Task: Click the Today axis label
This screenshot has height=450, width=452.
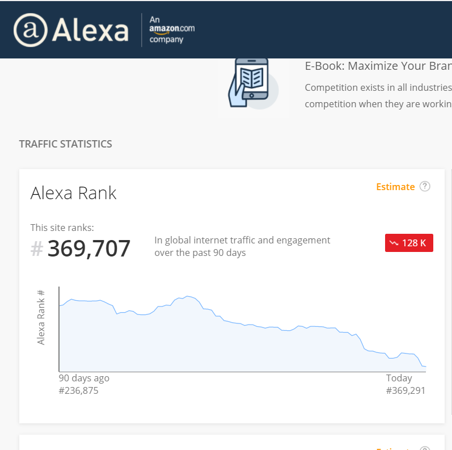Action: click(x=399, y=378)
